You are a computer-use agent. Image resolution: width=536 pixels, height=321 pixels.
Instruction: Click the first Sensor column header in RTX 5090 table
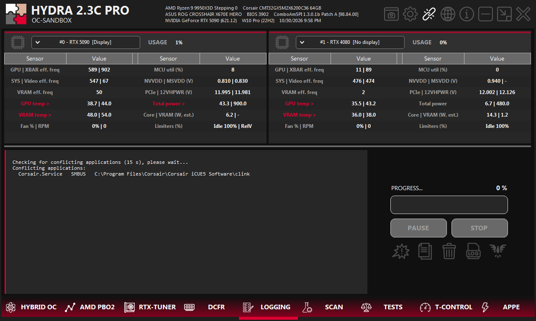(35, 59)
